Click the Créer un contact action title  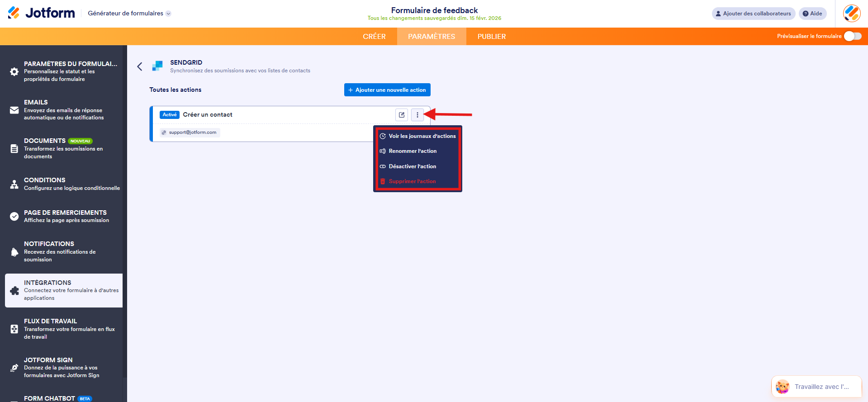tap(208, 115)
